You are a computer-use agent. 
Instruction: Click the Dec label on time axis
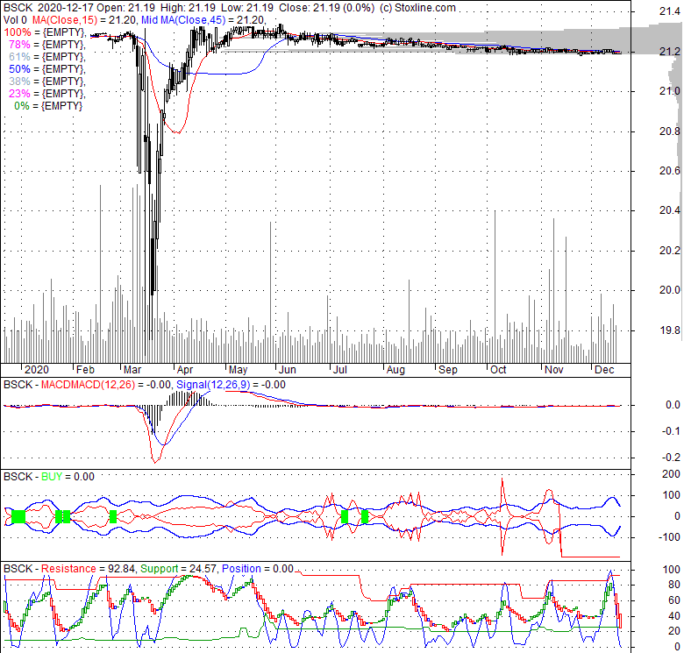(x=604, y=370)
